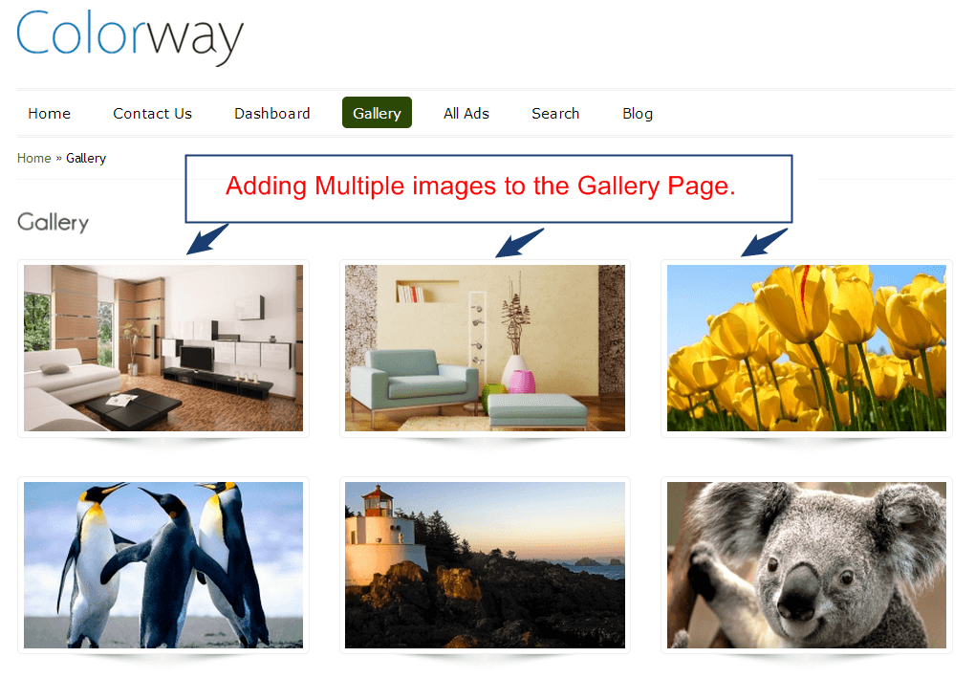Image resolution: width=975 pixels, height=679 pixels.
Task: Open the All Ads page
Action: pos(466,113)
